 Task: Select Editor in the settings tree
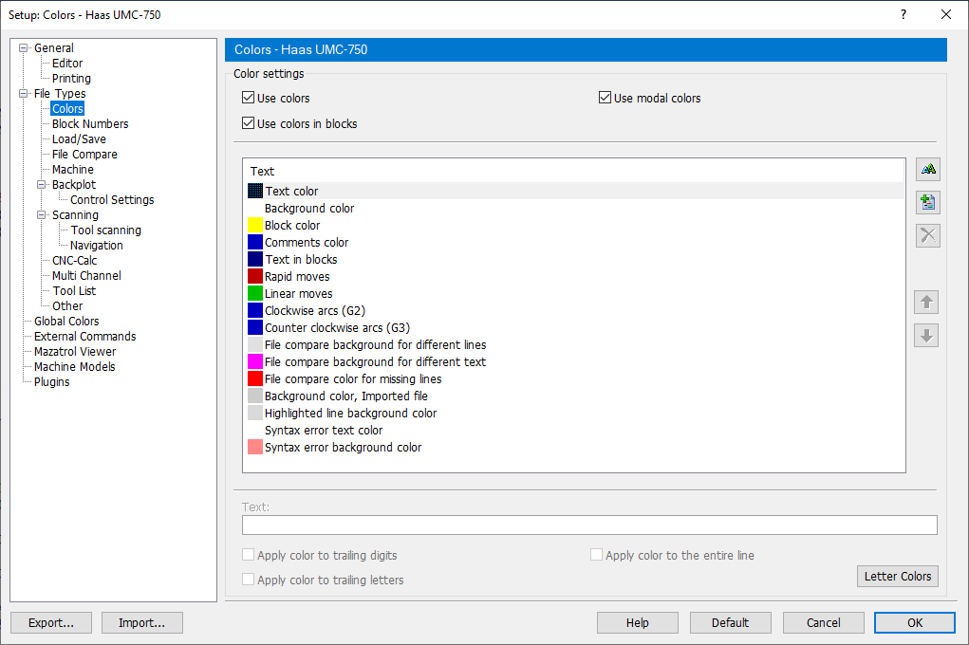(67, 63)
